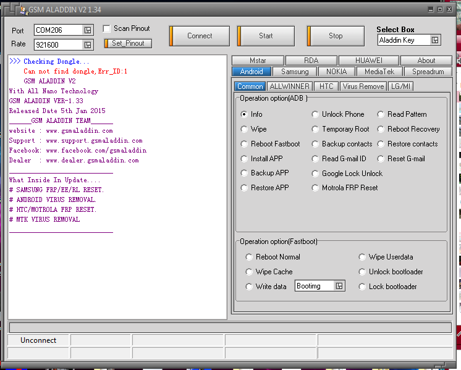Close the GSM Aladdin window
The width and height of the screenshot is (461, 370).
tap(449, 9)
